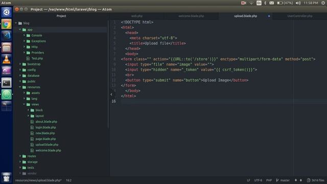Expand the bootstrap folder
The image size is (327, 184).
pos(20,64)
